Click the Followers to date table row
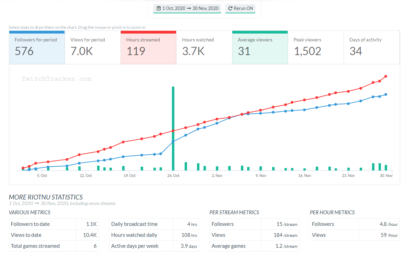The height and width of the screenshot is (257, 406). pyautogui.click(x=54, y=224)
